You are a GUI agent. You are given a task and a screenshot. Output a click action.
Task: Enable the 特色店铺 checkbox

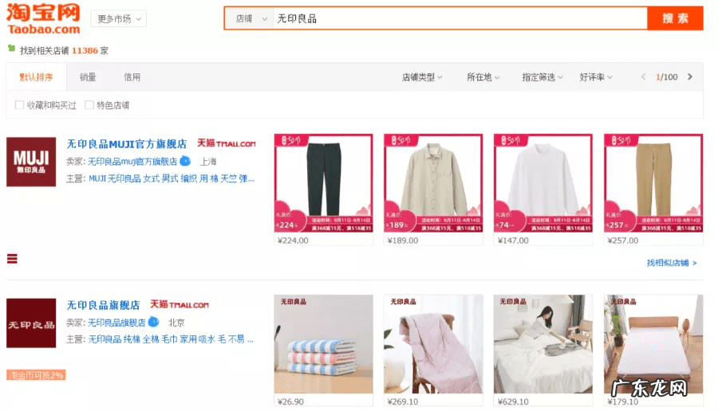pos(89,105)
